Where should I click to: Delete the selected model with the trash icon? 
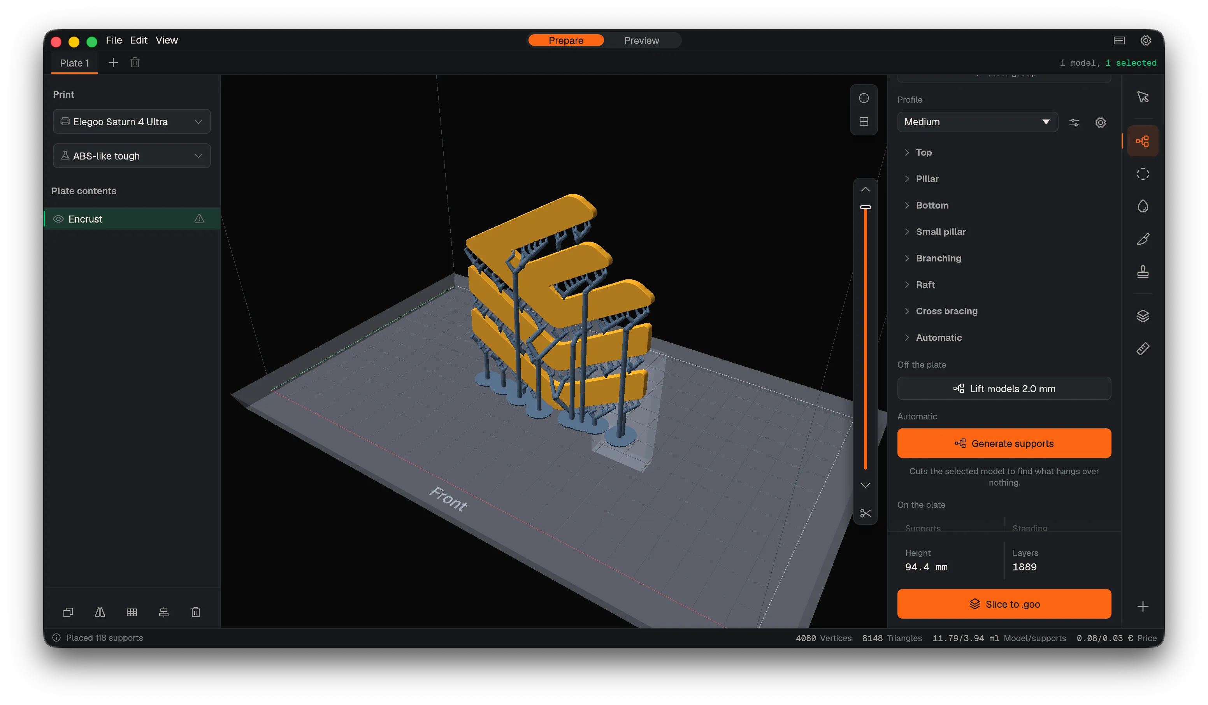tap(196, 612)
